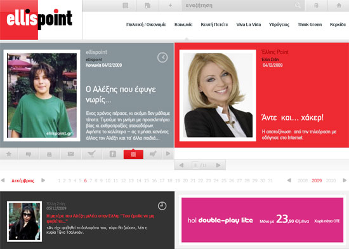Screen dimensions: 349x249
Task: Open article Ο Αλέξης που έφυγε νωρίς
Action: (x=121, y=95)
